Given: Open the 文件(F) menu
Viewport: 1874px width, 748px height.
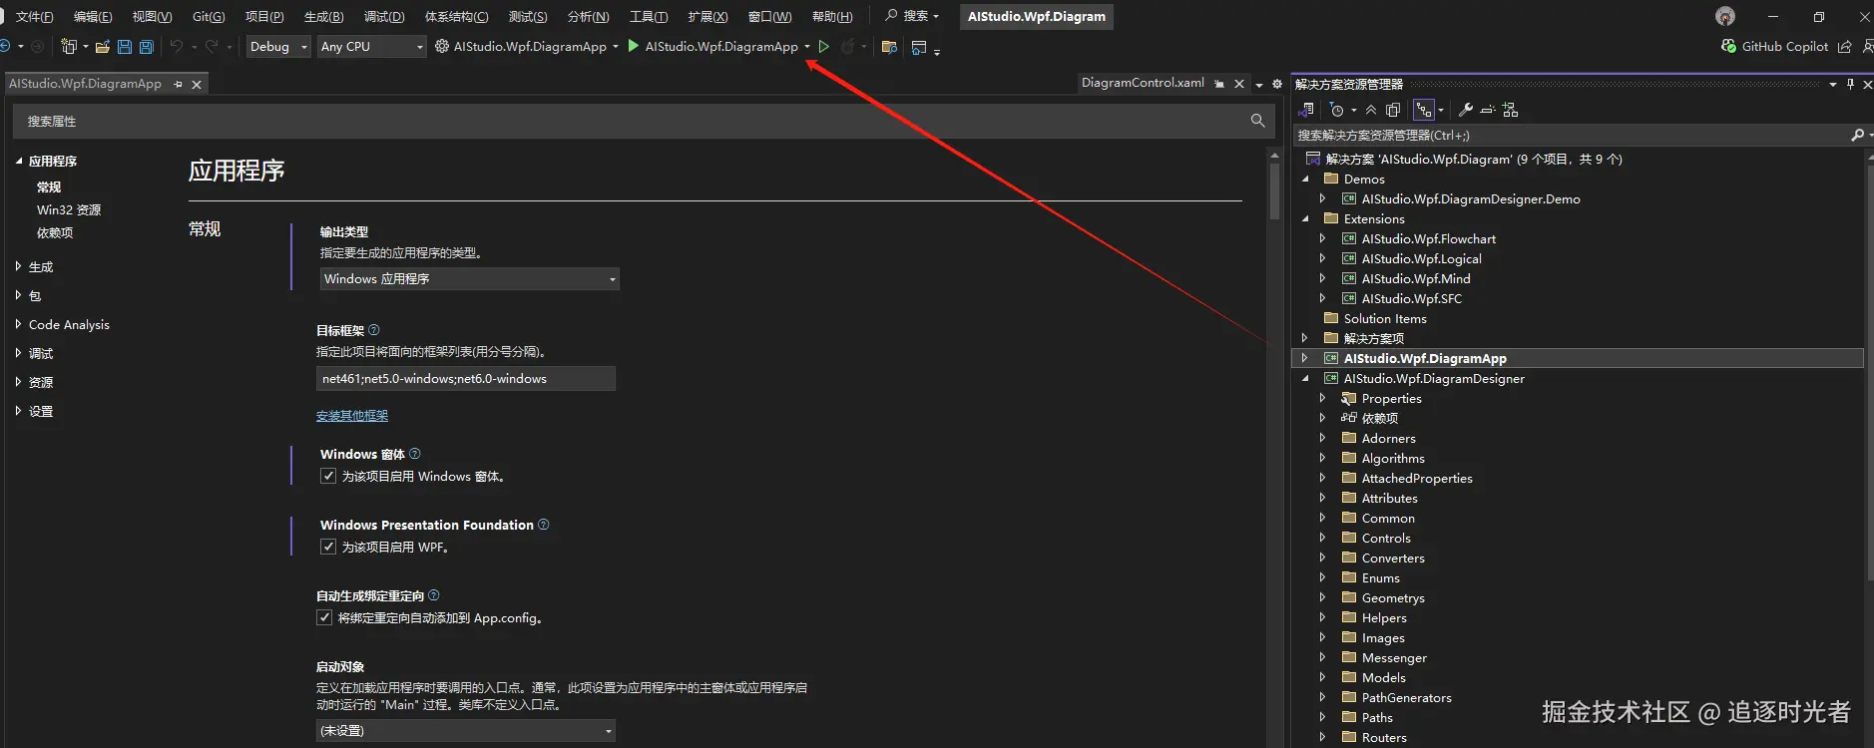Looking at the screenshot, I should [x=35, y=17].
